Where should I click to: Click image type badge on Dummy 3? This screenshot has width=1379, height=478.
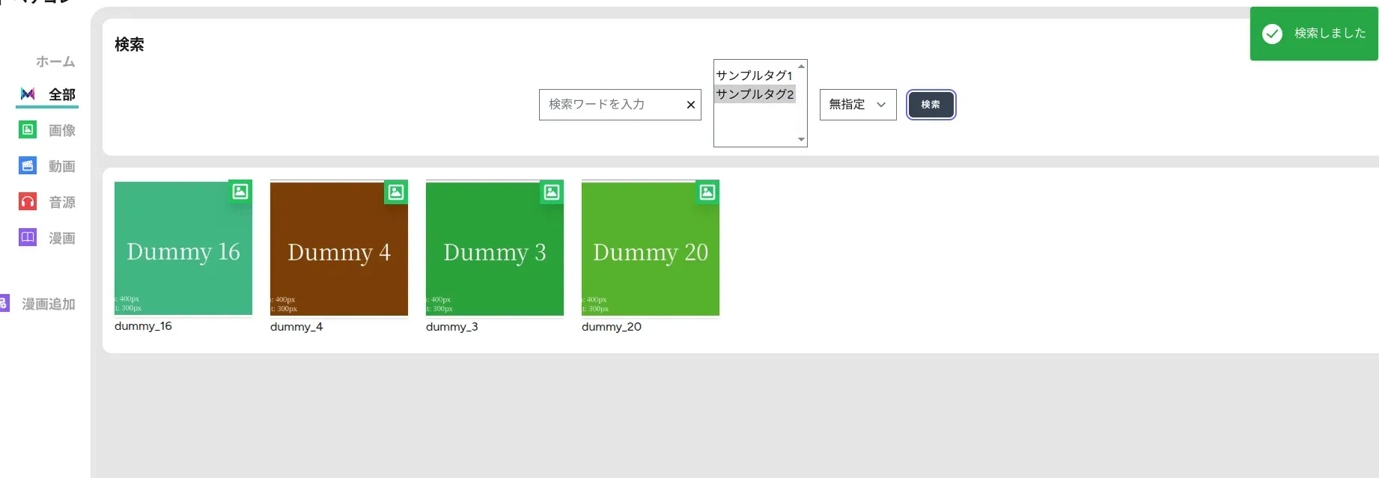(x=552, y=192)
